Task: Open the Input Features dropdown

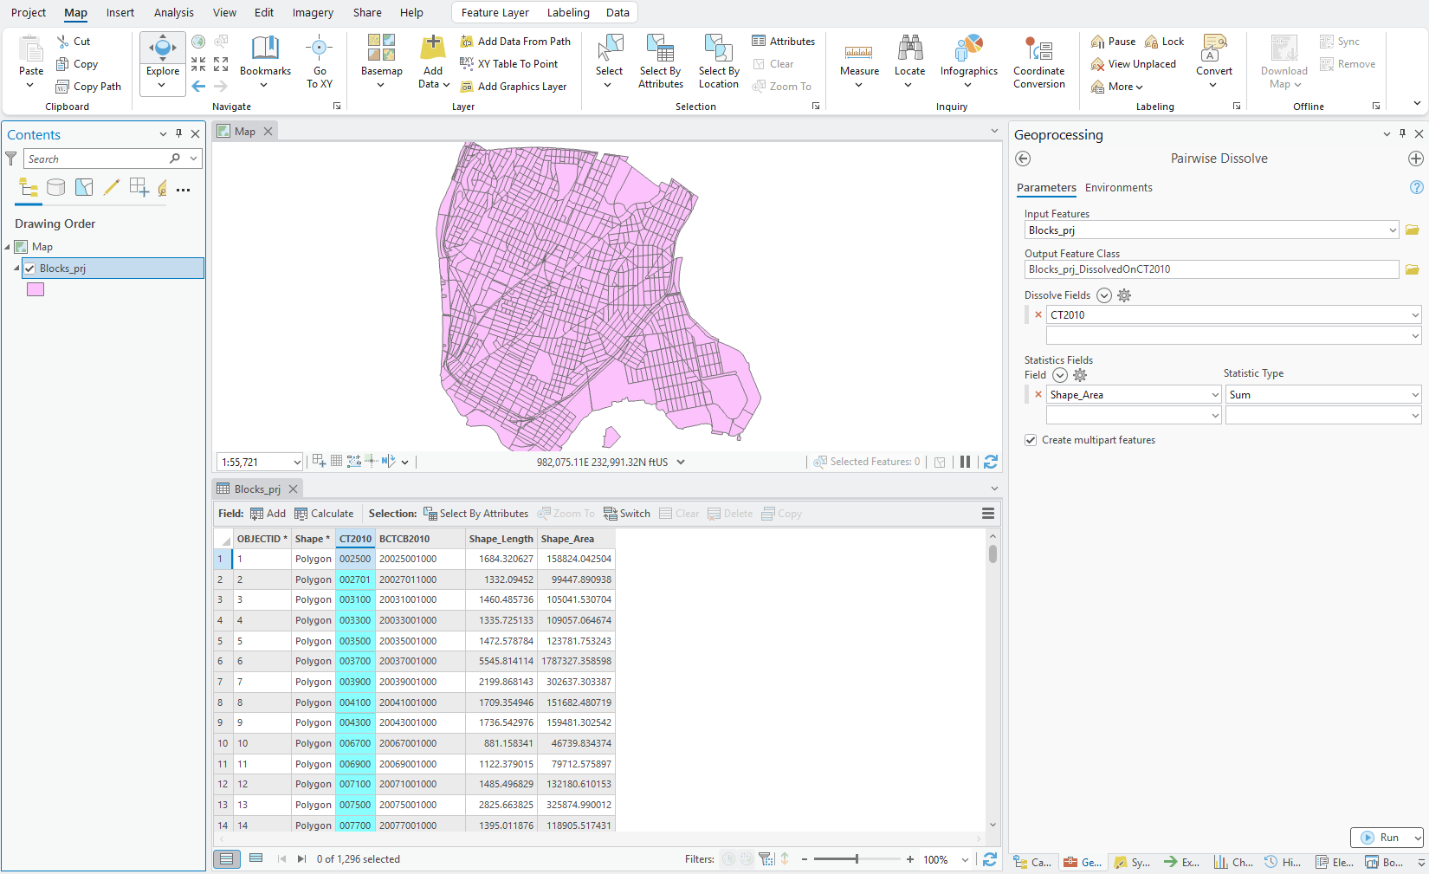Action: point(1393,230)
